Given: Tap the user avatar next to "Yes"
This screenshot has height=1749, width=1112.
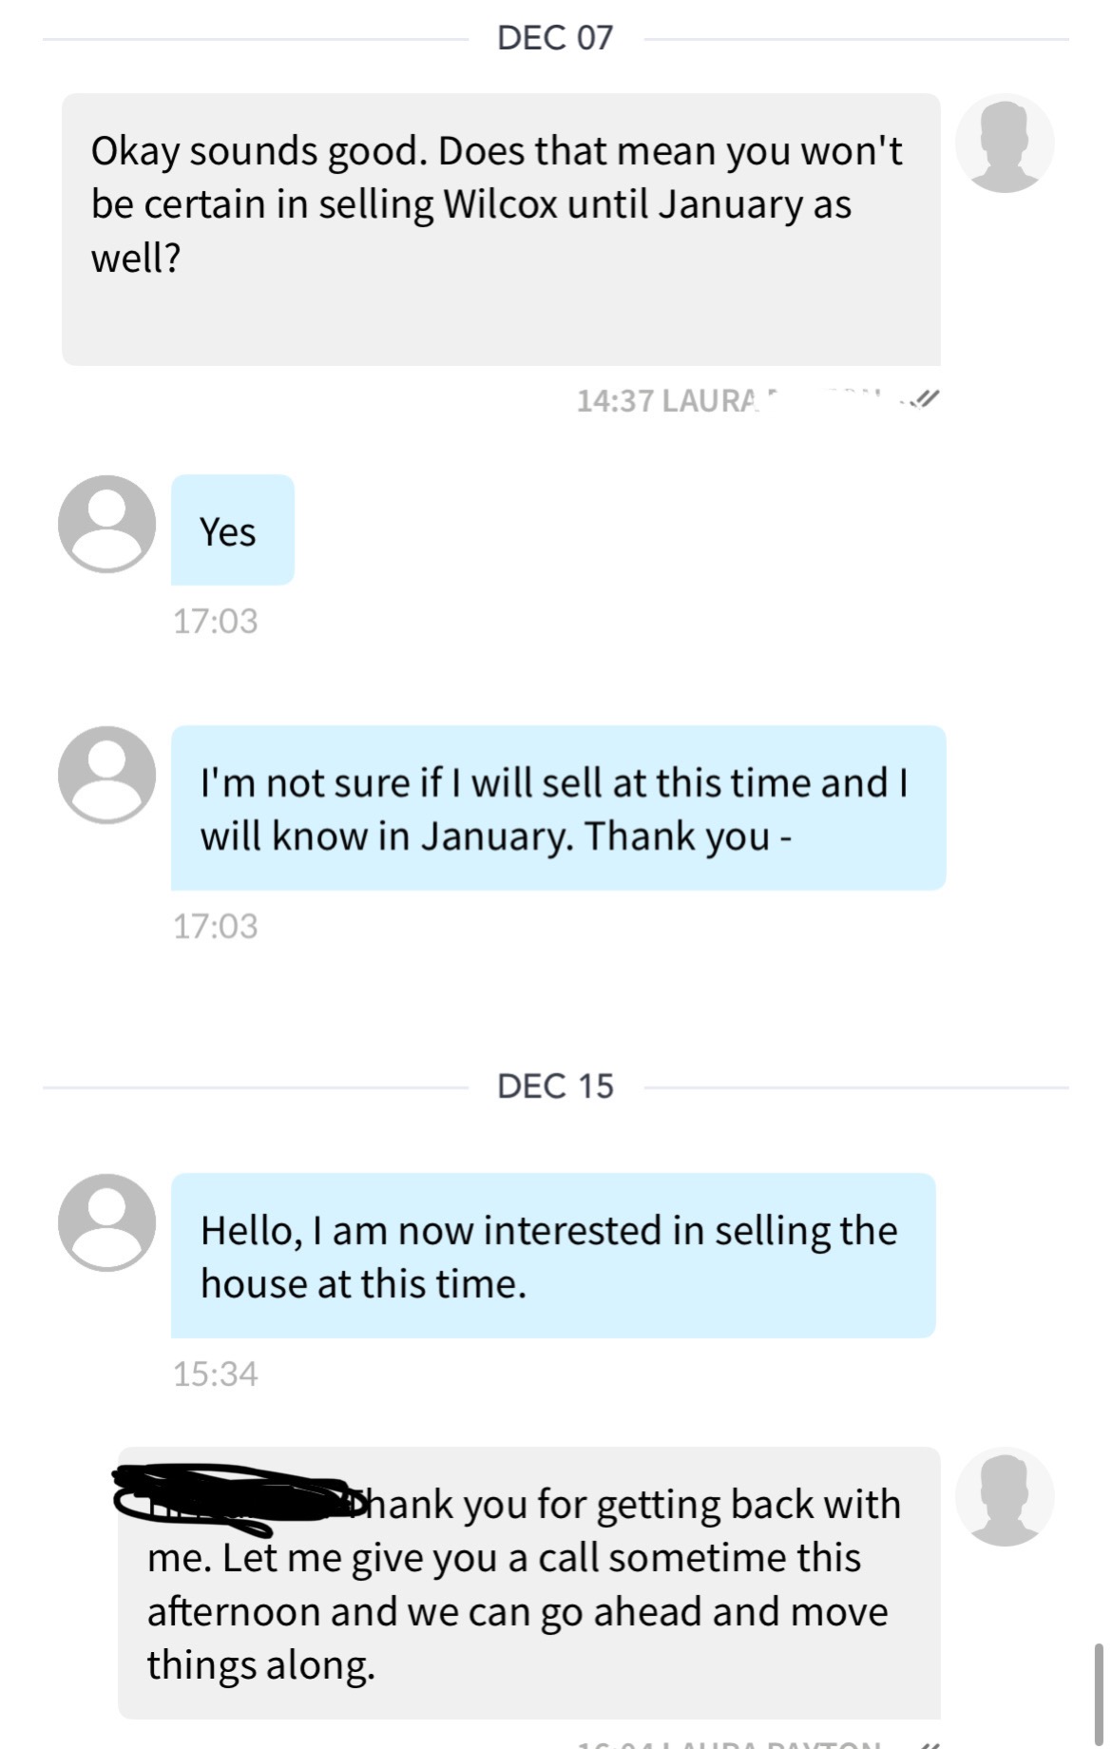Looking at the screenshot, I should pyautogui.click(x=106, y=524).
